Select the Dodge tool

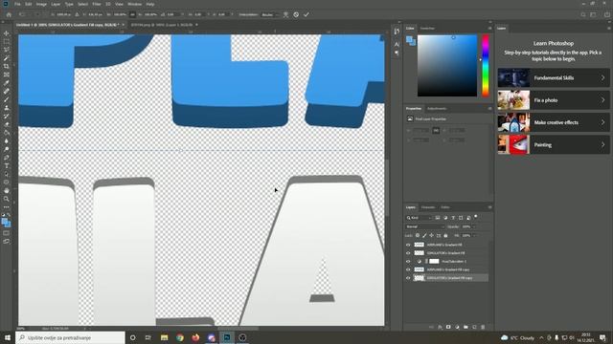click(7, 149)
